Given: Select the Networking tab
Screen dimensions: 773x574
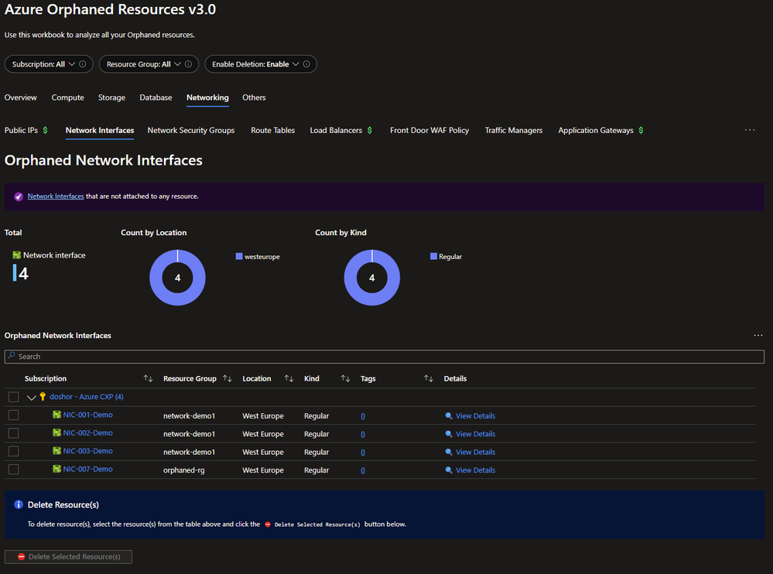Looking at the screenshot, I should 207,97.
